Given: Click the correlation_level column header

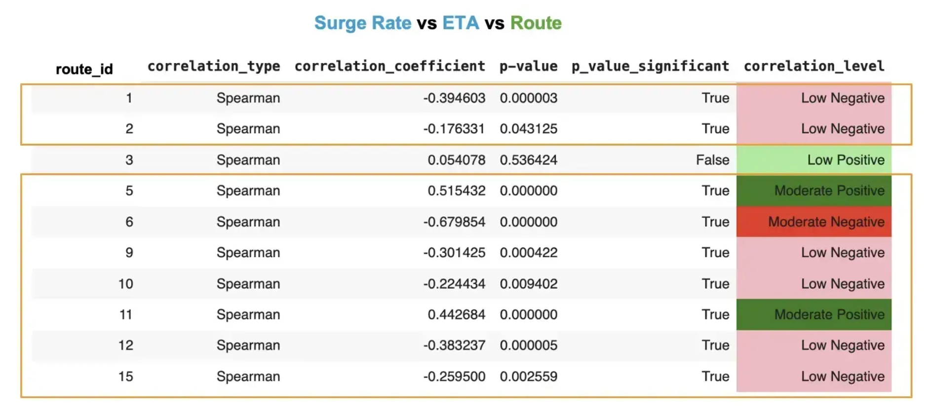Looking at the screenshot, I should 814,66.
